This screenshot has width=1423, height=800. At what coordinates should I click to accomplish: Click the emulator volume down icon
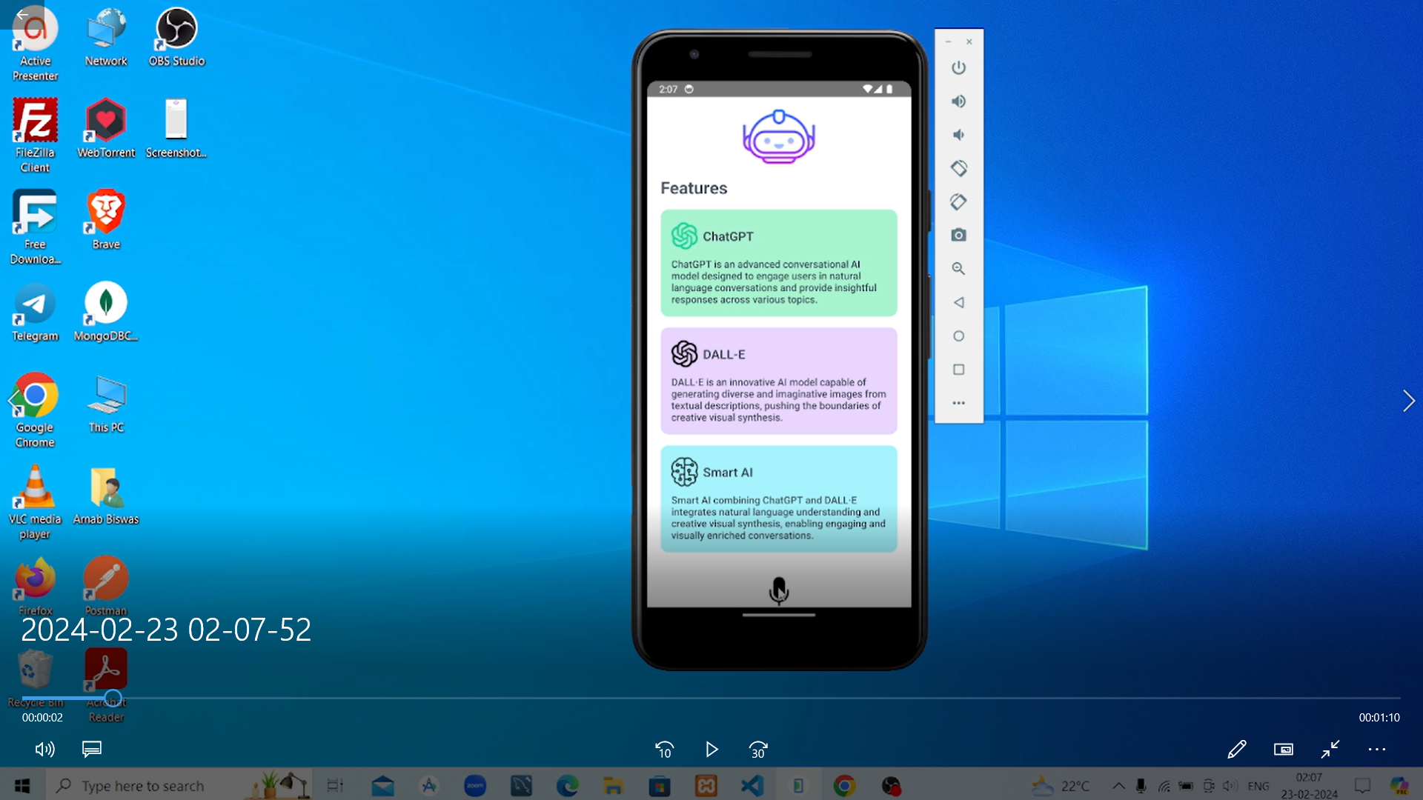(958, 135)
